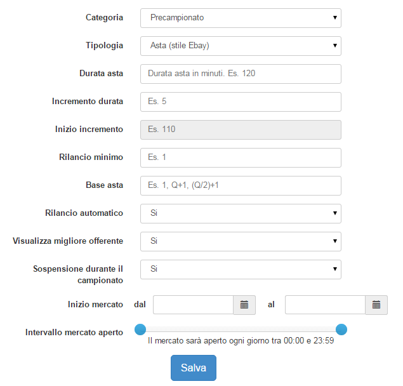Change Visualizza migliore offerente selection
This screenshot has height=386, width=403.
tap(241, 241)
